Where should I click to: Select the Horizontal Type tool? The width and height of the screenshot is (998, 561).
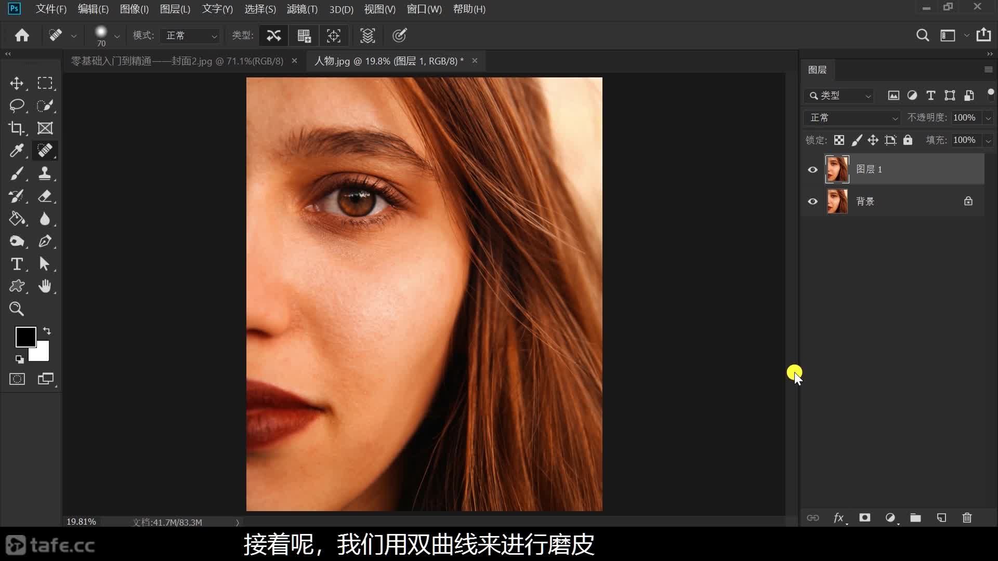coord(17,264)
